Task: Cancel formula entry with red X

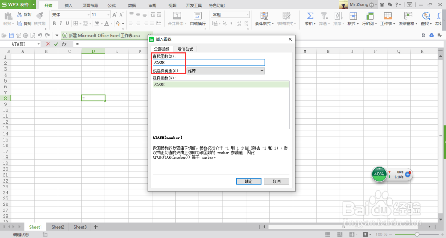Action: [x=48, y=44]
